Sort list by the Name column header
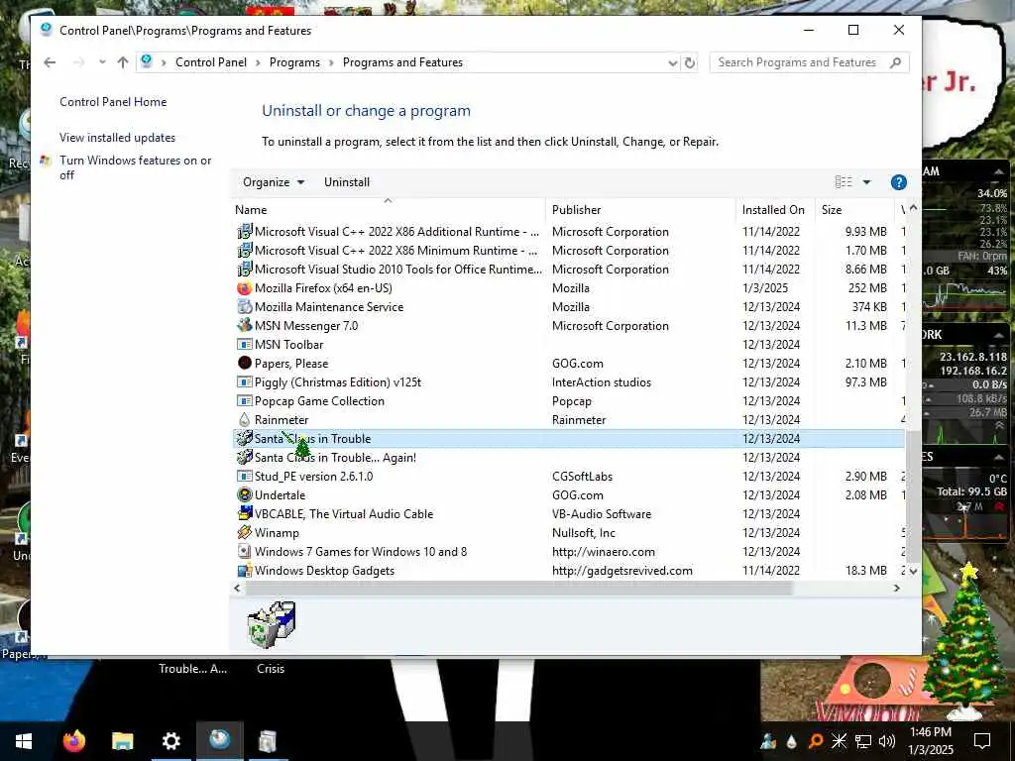 click(389, 210)
